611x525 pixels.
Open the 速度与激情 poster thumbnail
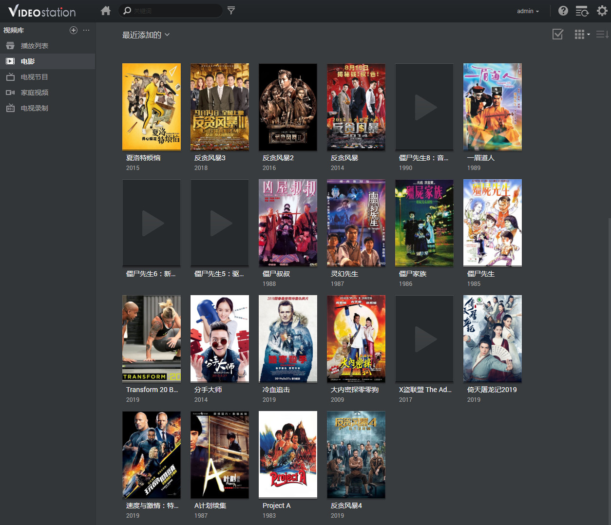coord(152,454)
